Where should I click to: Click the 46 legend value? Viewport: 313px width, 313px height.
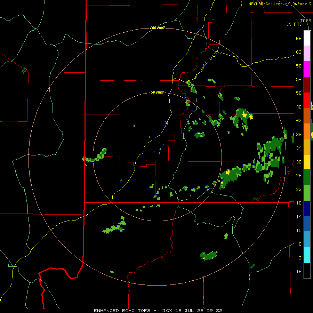(299, 107)
